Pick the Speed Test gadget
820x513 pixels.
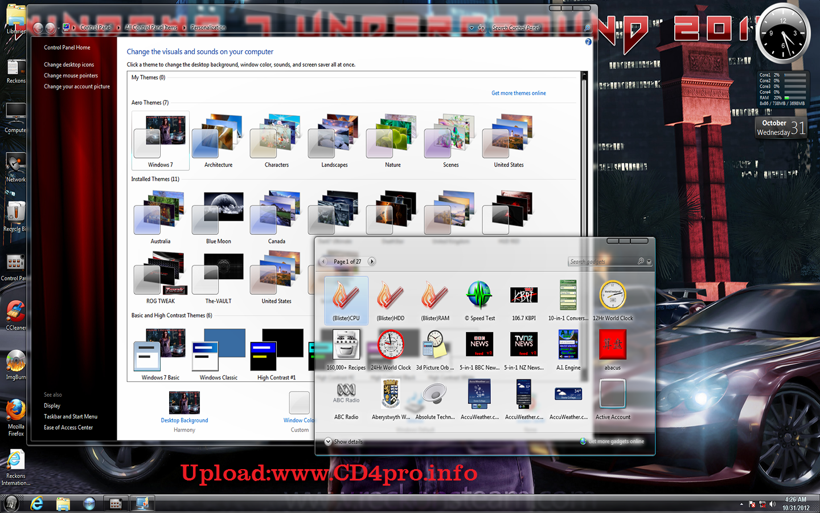479,300
